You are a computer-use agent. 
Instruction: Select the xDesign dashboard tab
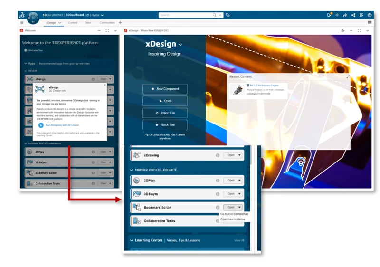51,23
